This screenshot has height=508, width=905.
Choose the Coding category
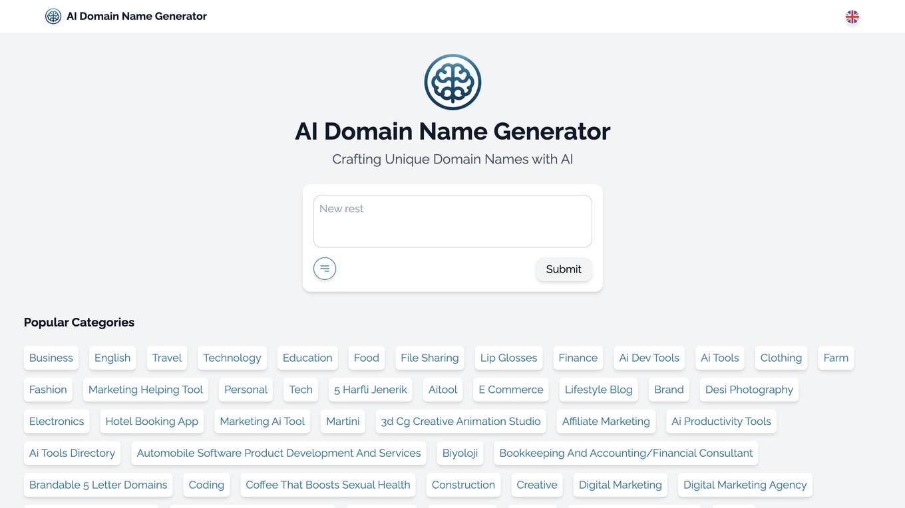206,485
